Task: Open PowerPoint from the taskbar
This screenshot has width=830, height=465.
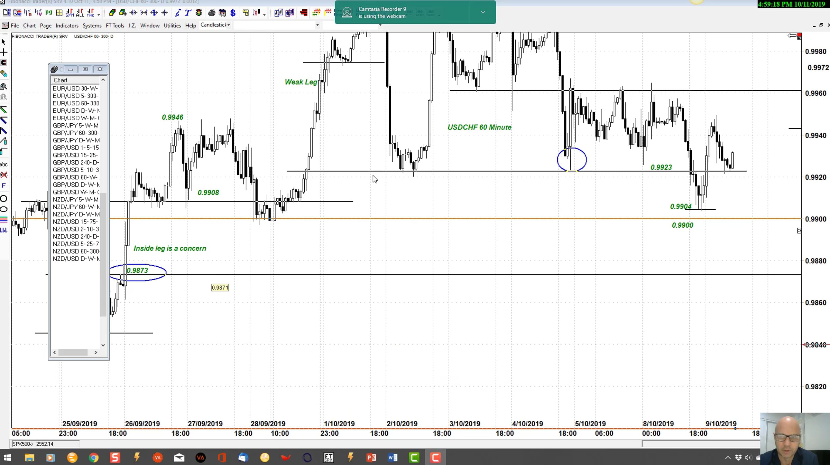Action: 371,458
